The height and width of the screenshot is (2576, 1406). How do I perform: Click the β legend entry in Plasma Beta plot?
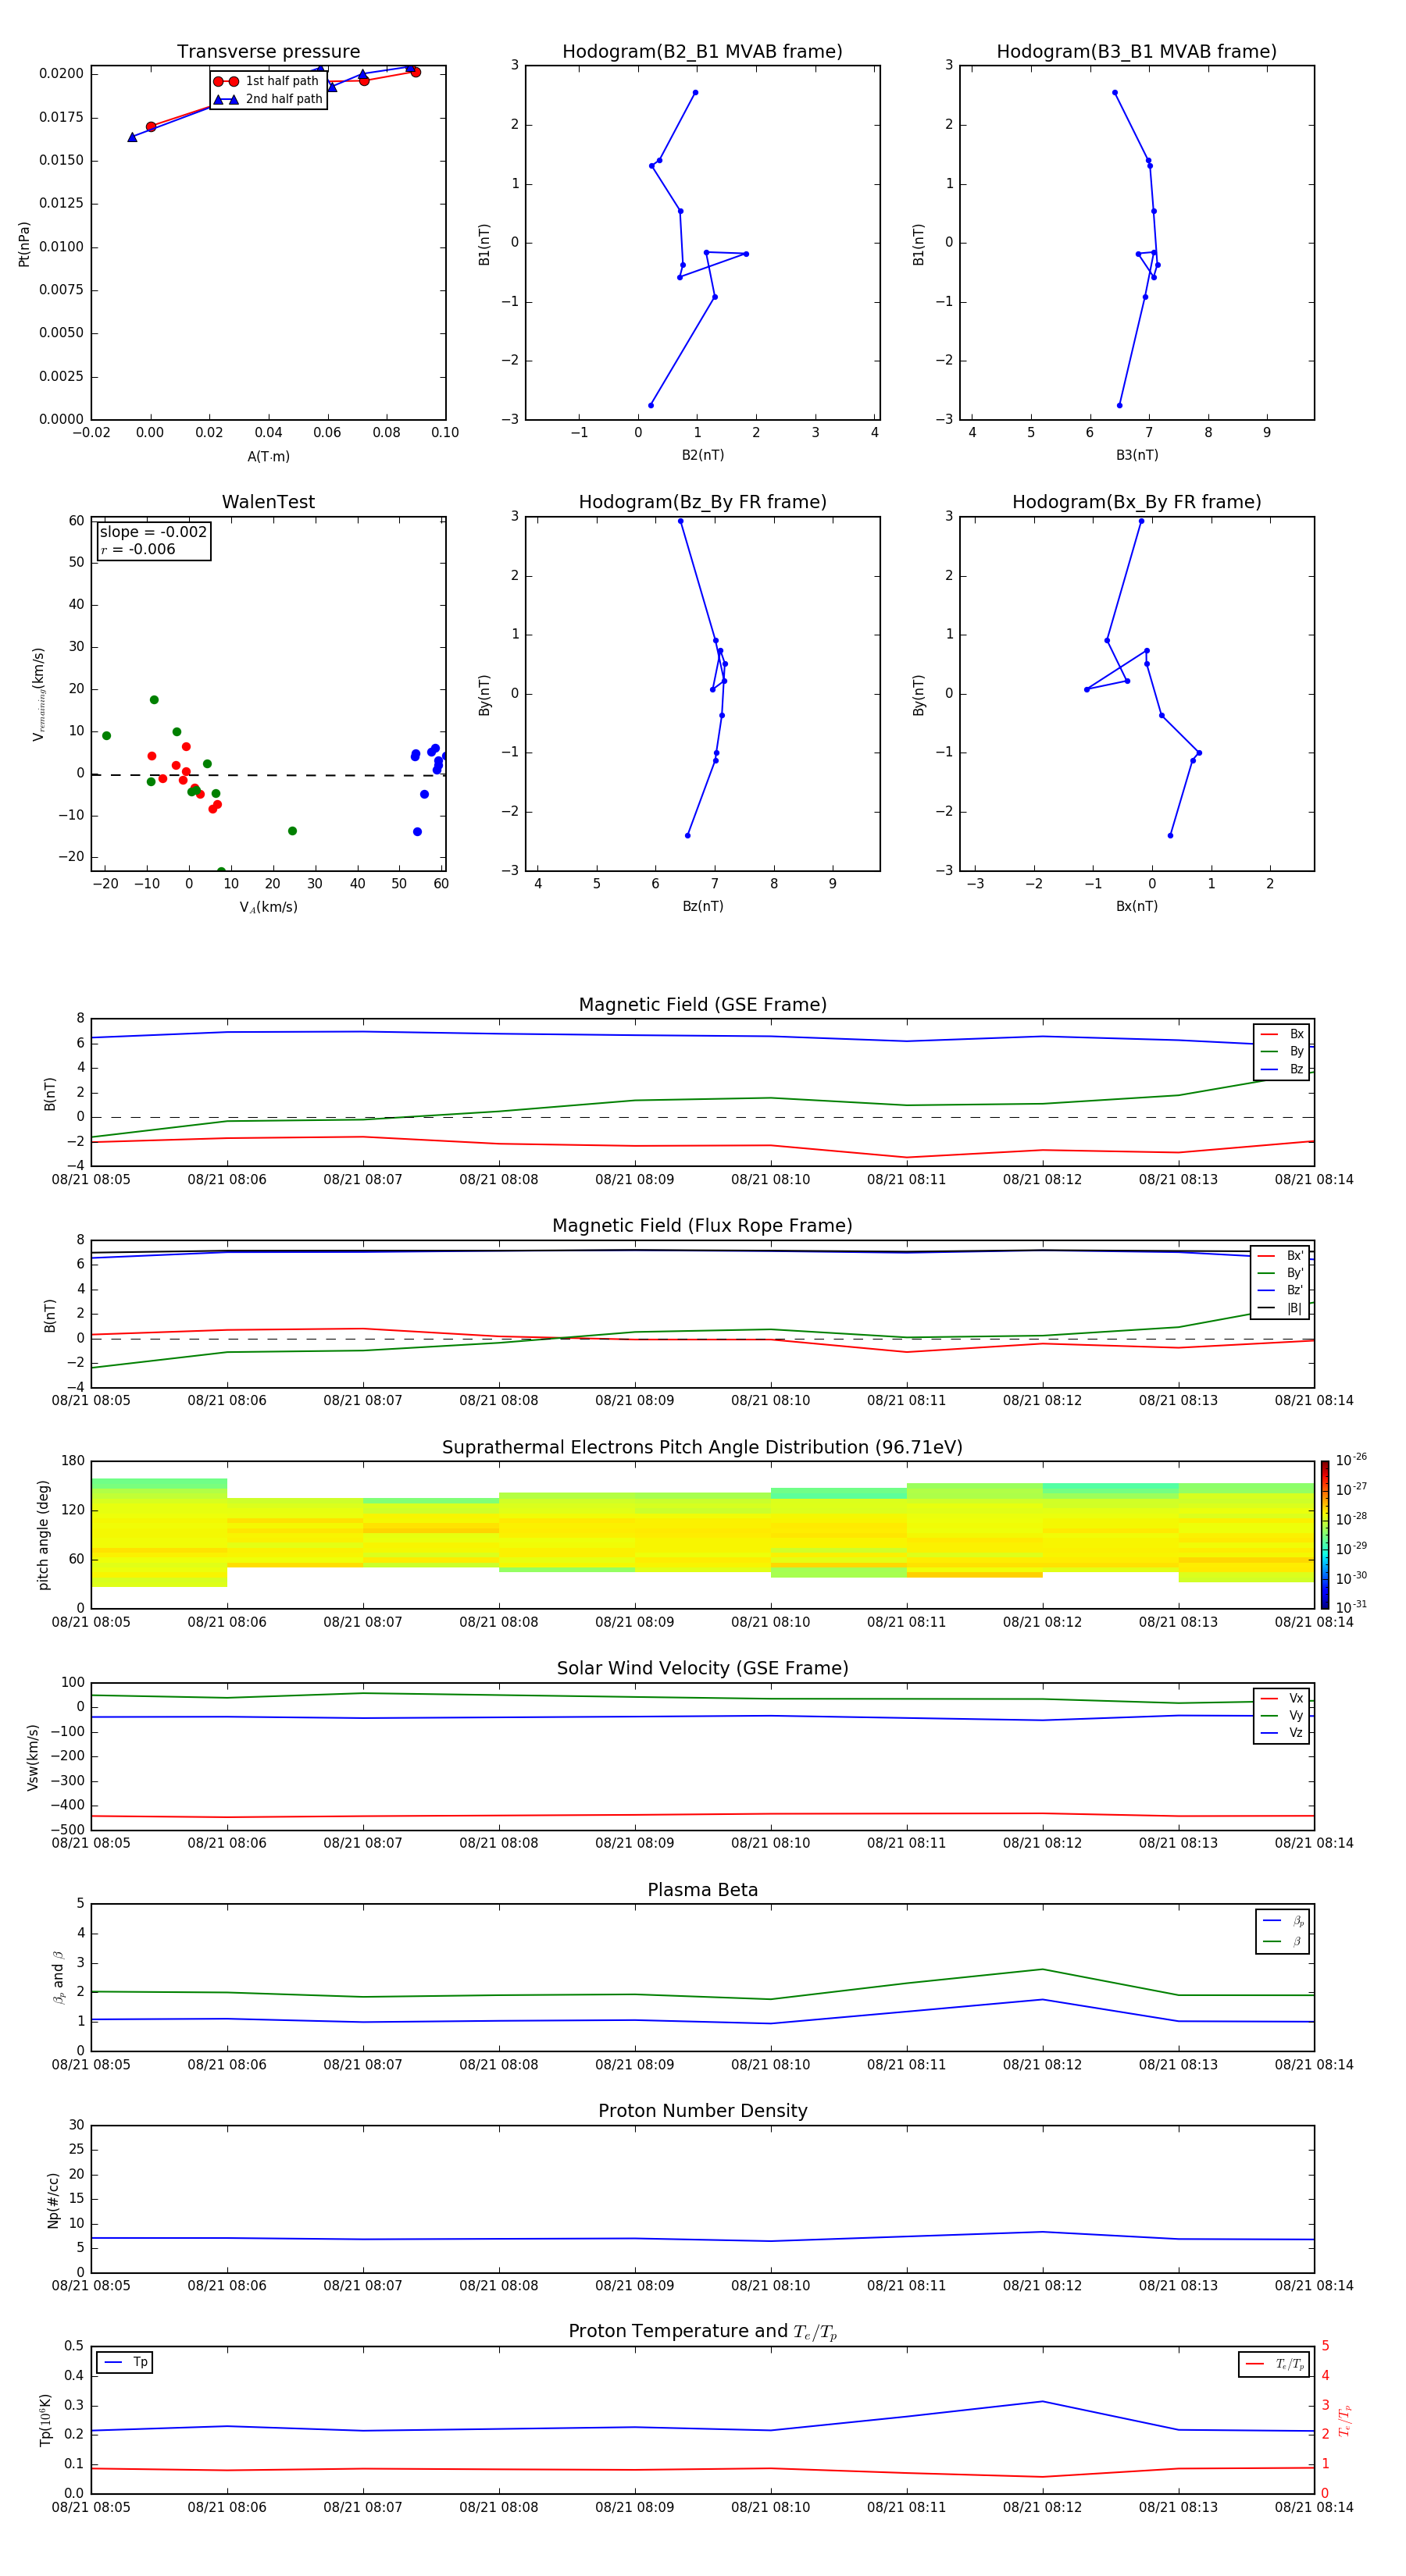point(1283,1941)
